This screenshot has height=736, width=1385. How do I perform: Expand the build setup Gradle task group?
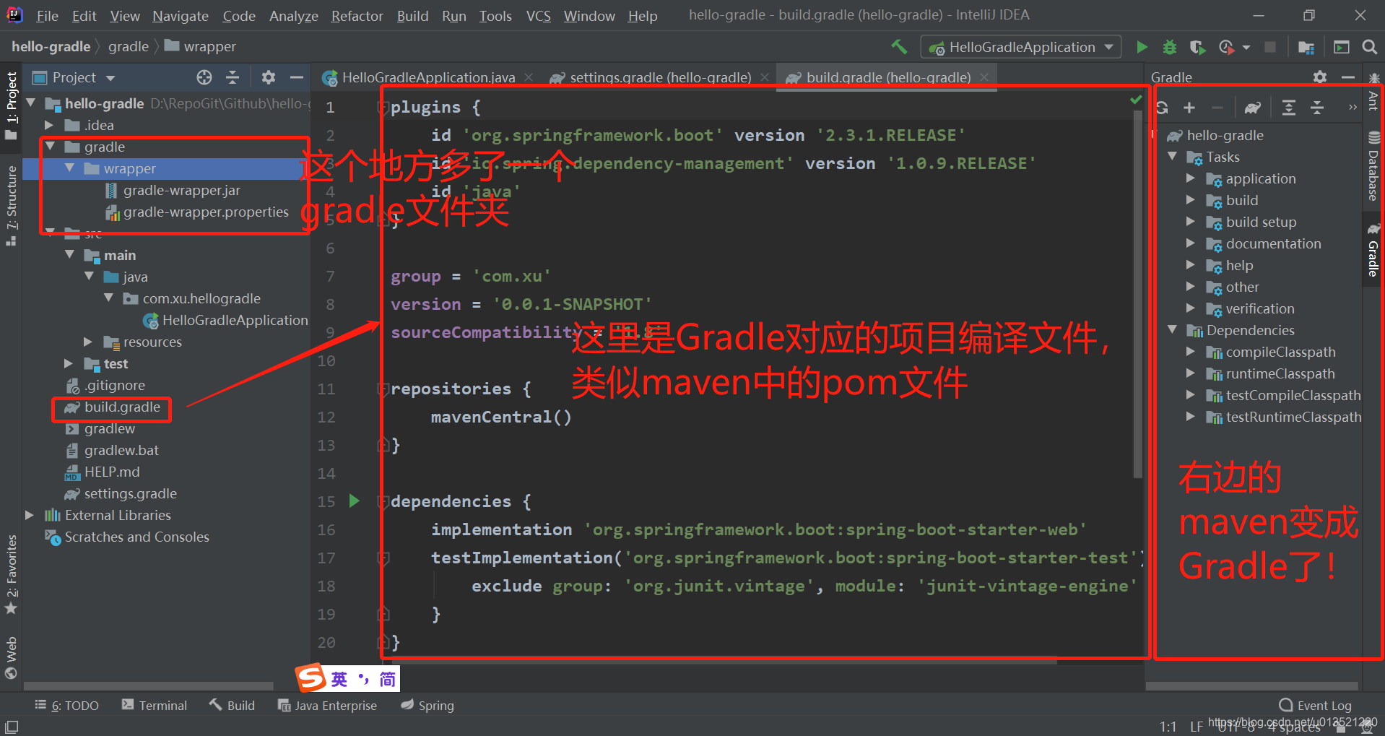pos(1191,222)
